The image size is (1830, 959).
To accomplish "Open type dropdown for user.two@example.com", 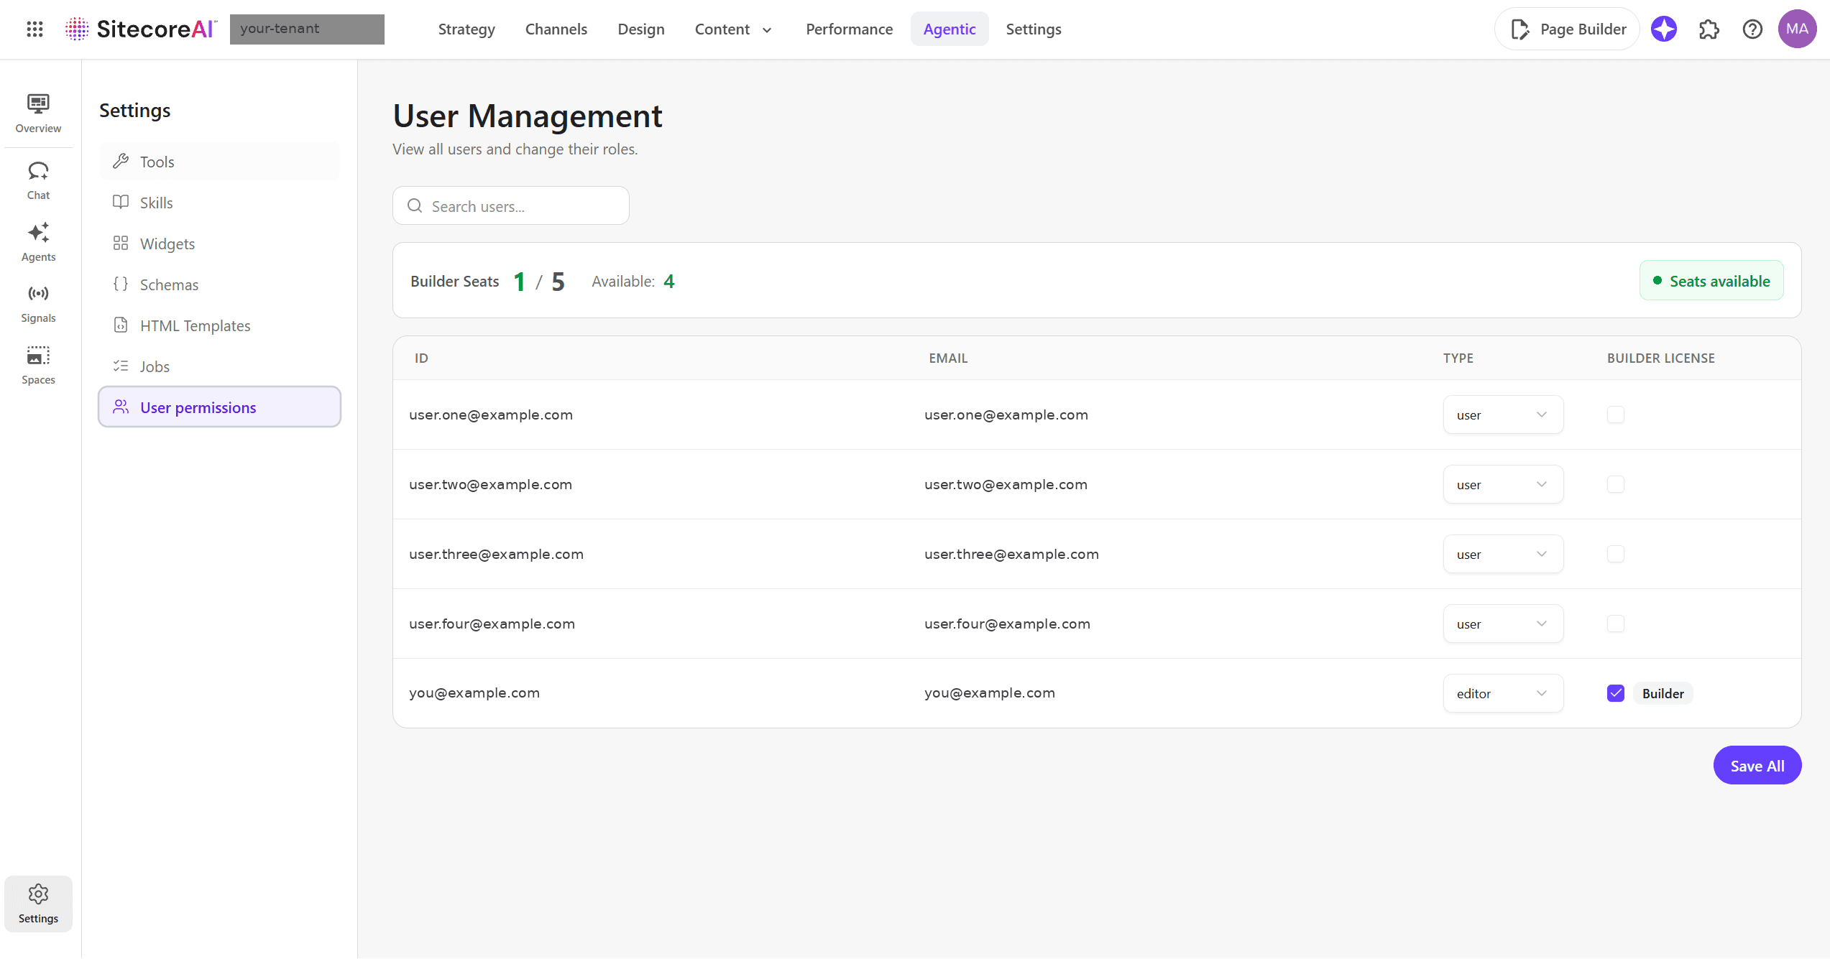I will (x=1503, y=484).
